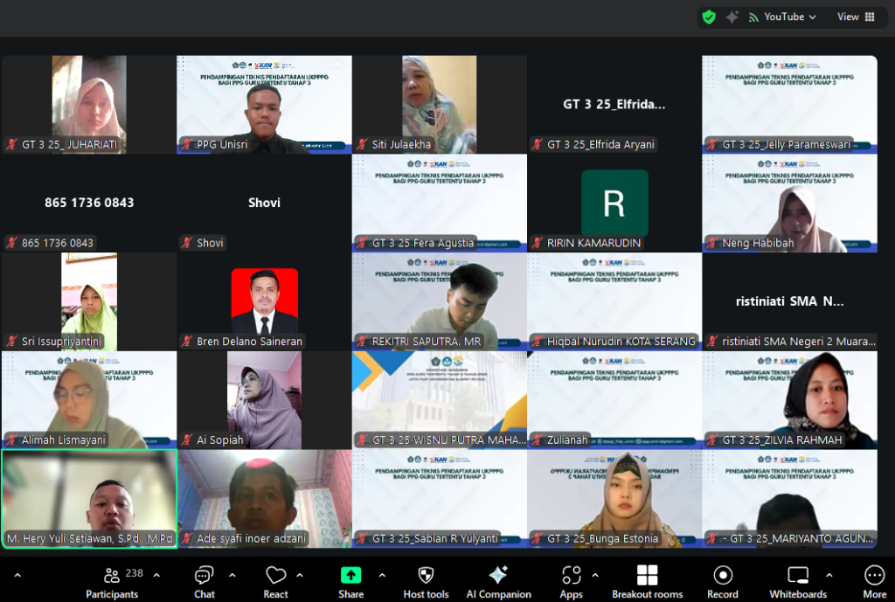Screen dimensions: 895x602
Task: Open the Participants panel
Action: coord(112,581)
